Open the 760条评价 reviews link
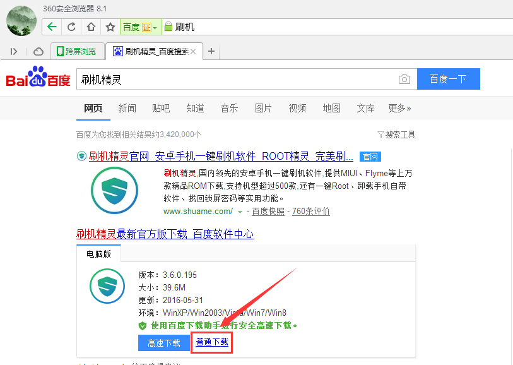The height and width of the screenshot is (365, 513). [x=311, y=212]
